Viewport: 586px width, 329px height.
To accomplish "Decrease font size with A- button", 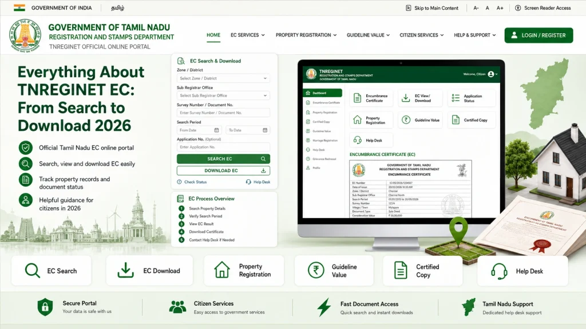I will (x=476, y=8).
